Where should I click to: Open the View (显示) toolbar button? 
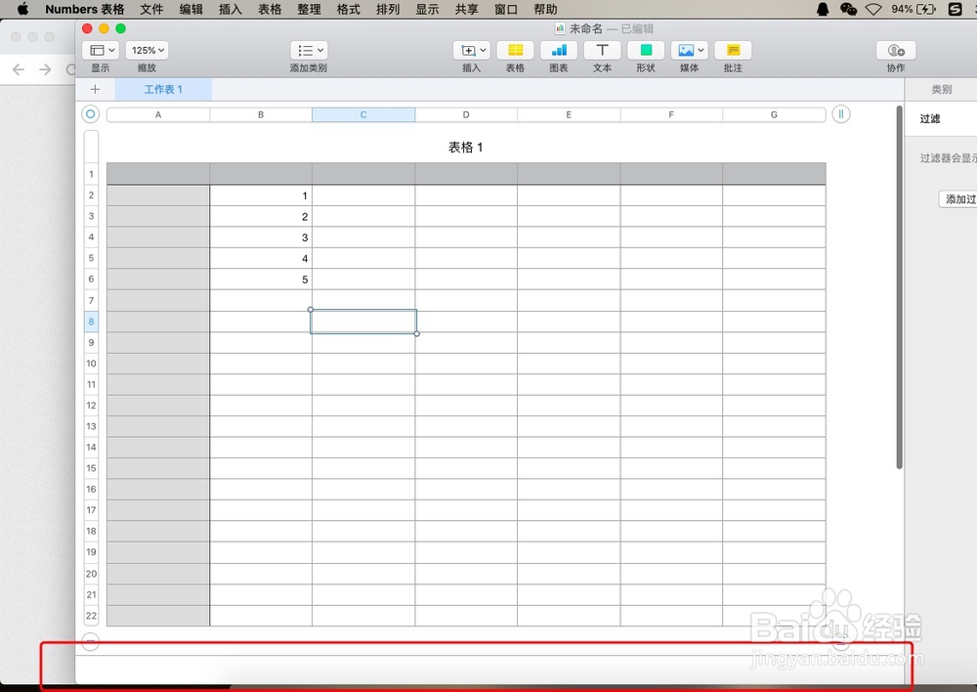(101, 51)
